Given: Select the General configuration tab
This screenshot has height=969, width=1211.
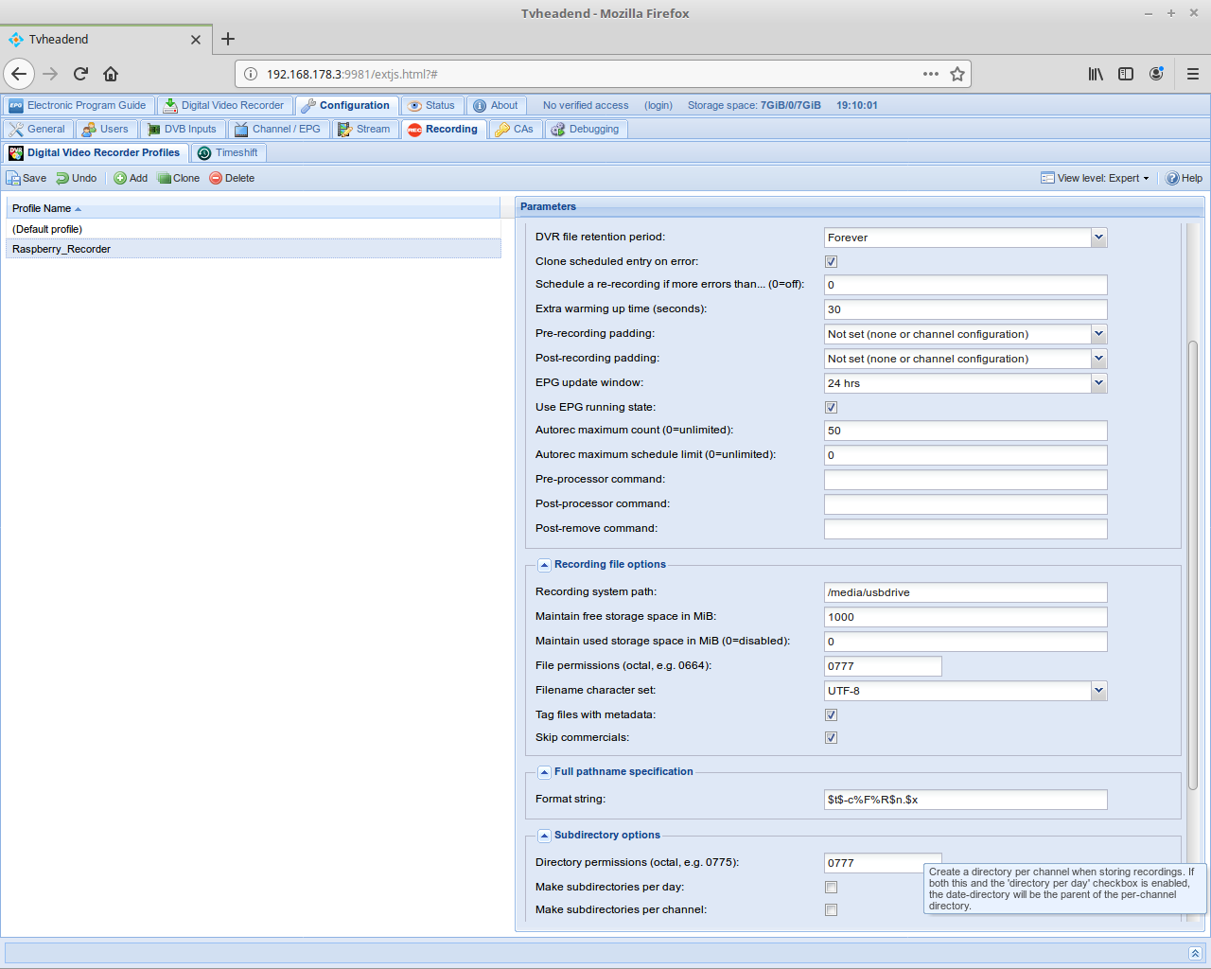Looking at the screenshot, I should [x=38, y=129].
